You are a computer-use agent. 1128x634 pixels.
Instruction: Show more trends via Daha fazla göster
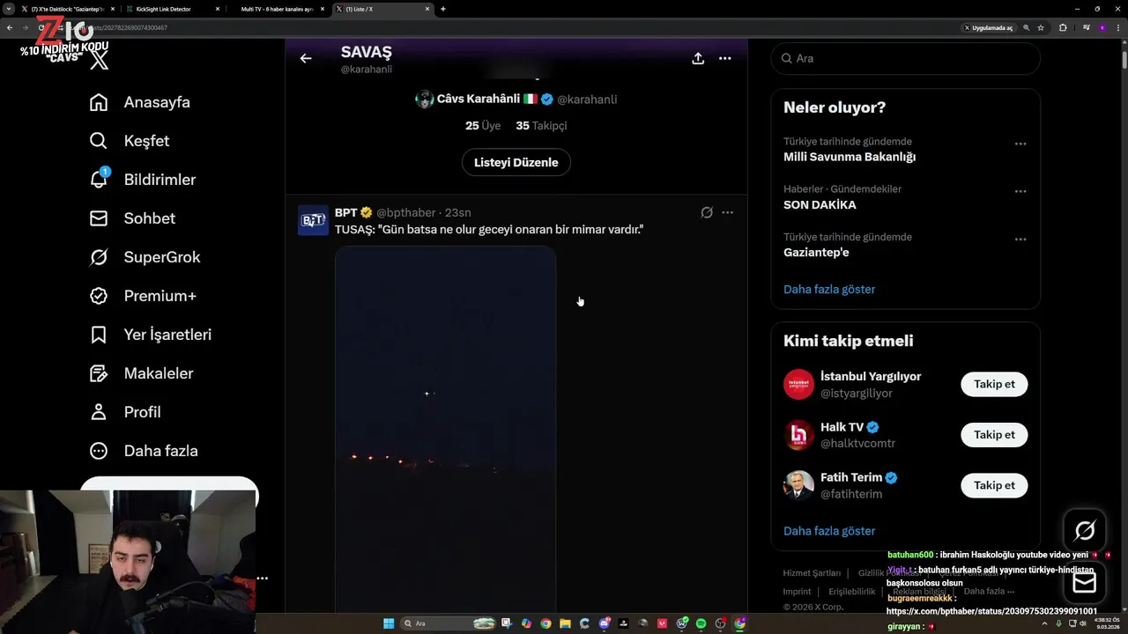point(829,289)
